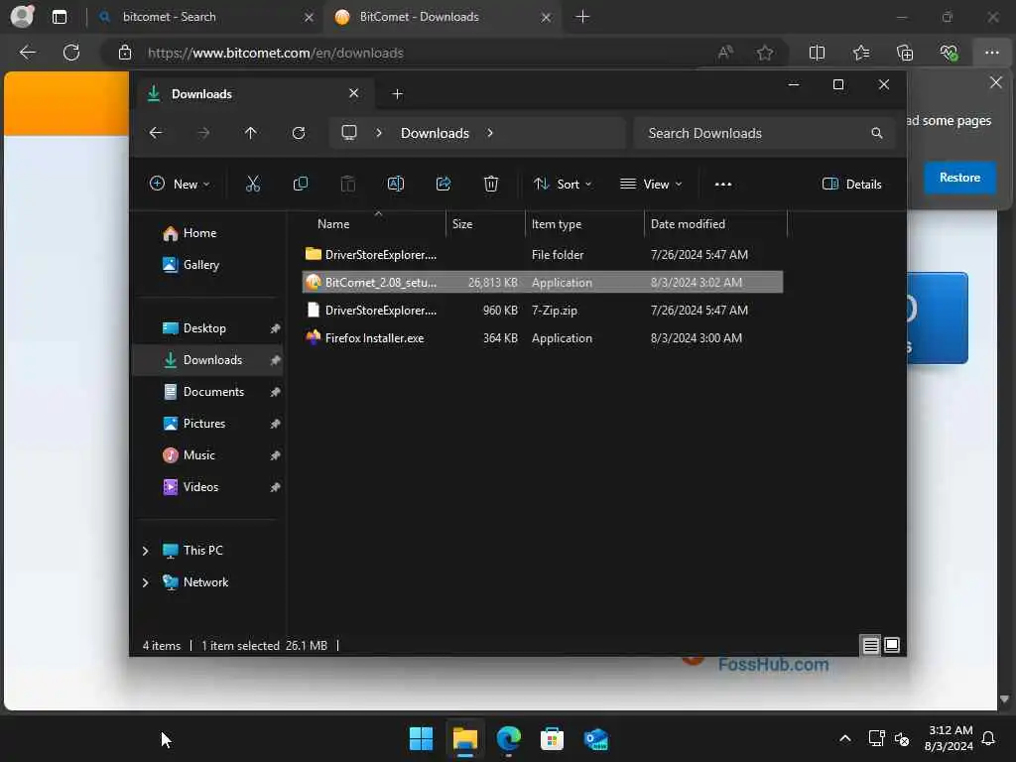
Task: Click the chevron after Downloads in address bar
Action: [490, 133]
